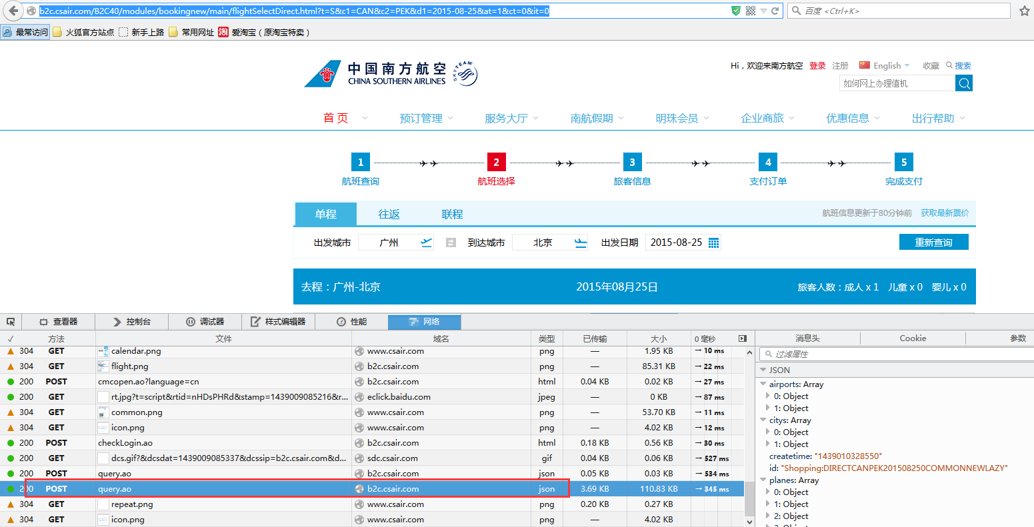This screenshot has width=1034, height=527.
Task: Click step 5 完成支付 progress icon
Action: (x=904, y=162)
